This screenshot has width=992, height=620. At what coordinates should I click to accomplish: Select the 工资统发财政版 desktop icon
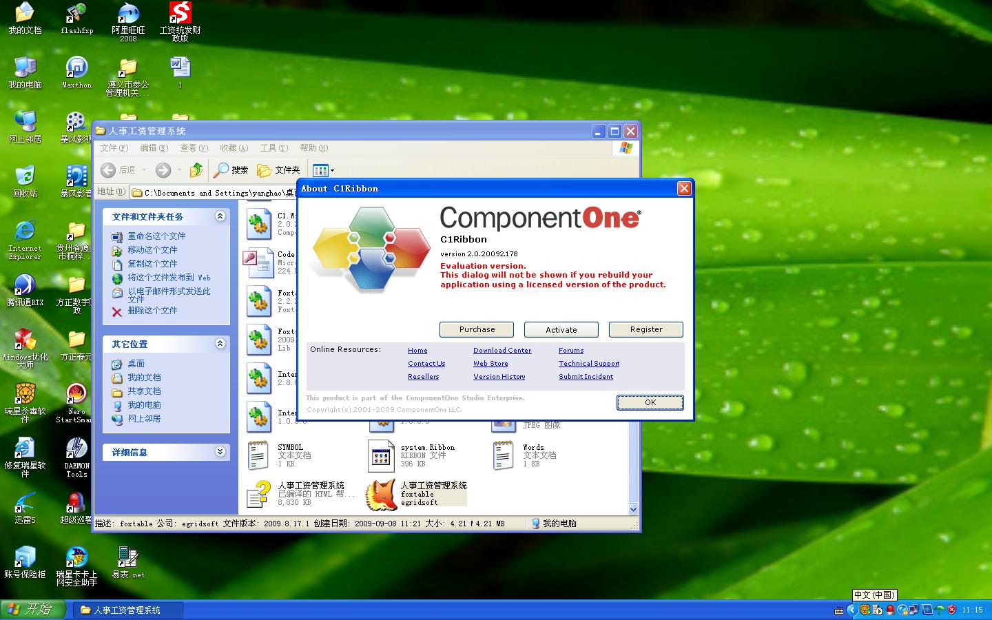[180, 22]
